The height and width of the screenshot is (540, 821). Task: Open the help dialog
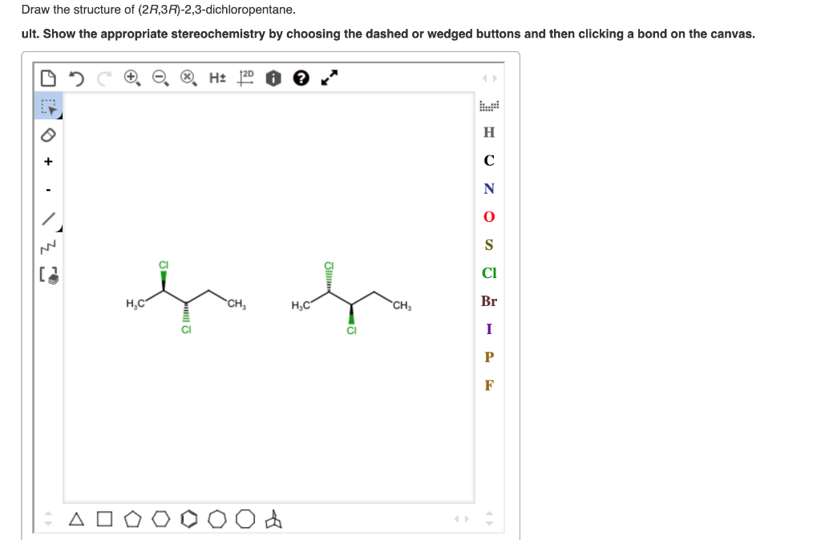click(299, 78)
